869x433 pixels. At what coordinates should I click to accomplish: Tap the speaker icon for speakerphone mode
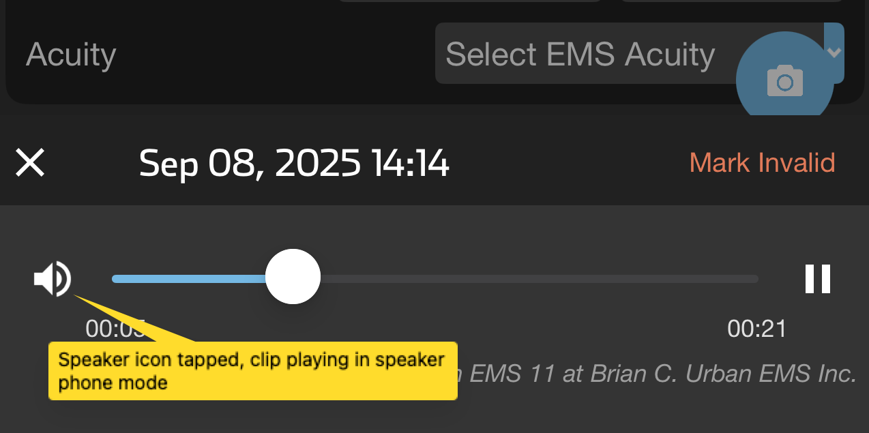click(x=53, y=278)
